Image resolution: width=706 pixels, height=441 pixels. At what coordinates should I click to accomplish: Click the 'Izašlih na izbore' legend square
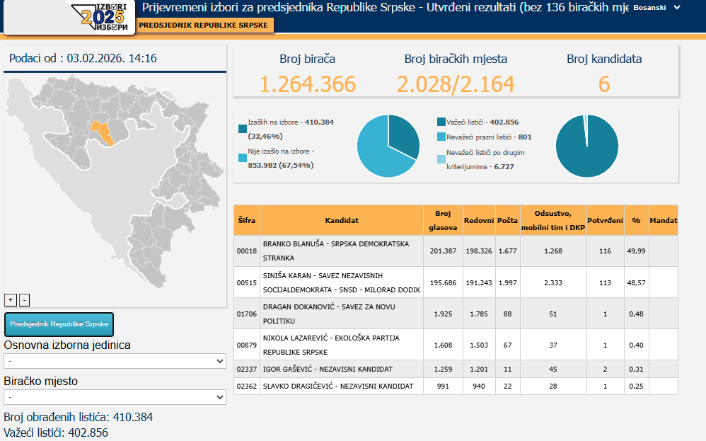click(x=243, y=128)
